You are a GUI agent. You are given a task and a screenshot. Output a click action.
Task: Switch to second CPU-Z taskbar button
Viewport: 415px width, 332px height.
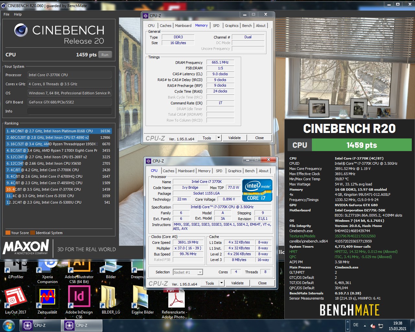pyautogui.click(x=82, y=326)
